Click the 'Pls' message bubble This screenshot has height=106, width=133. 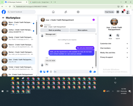[x=47, y=64]
